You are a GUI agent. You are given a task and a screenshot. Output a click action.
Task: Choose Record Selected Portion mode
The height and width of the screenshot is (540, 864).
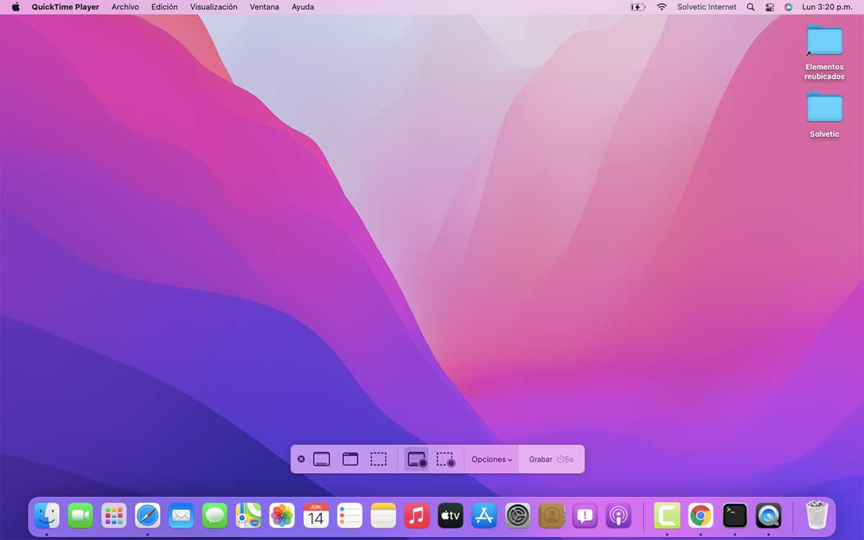point(446,459)
